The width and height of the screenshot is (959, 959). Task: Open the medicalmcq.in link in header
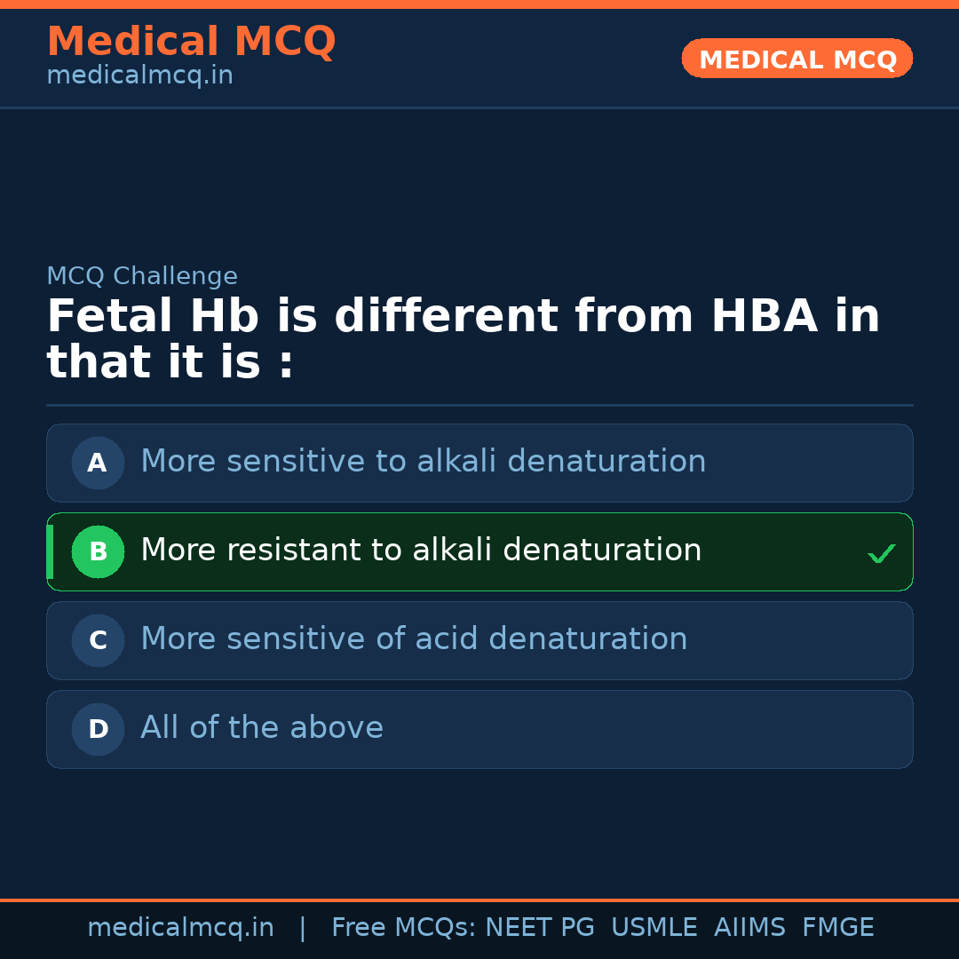(x=139, y=75)
